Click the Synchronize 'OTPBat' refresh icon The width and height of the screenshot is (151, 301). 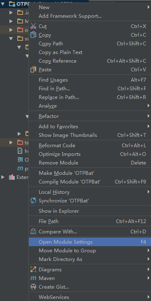33,201
